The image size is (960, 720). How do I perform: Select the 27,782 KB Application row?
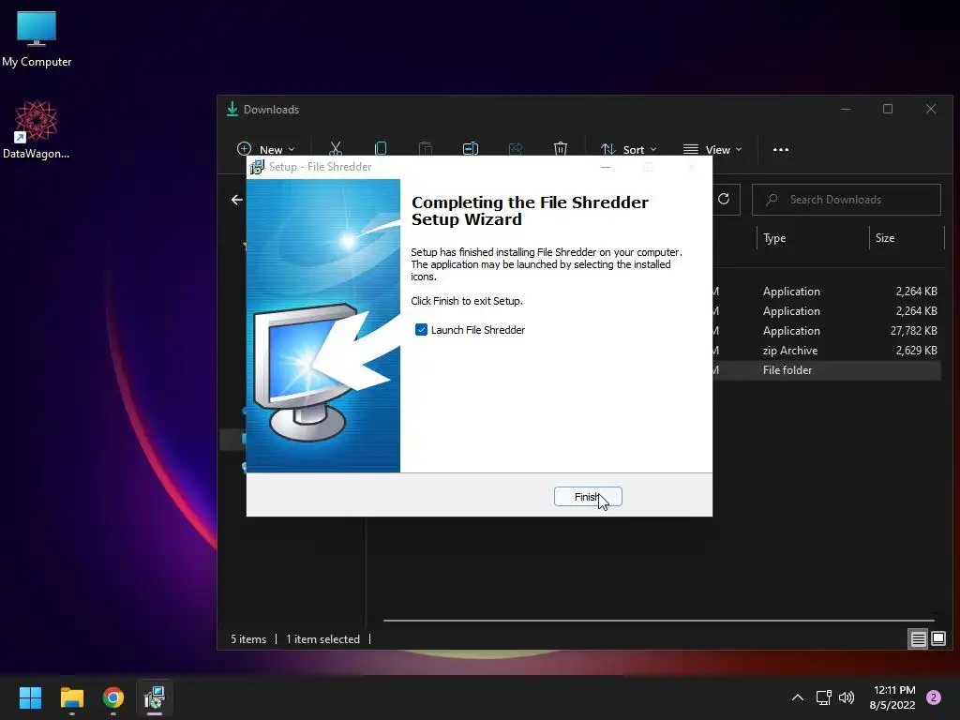827,331
